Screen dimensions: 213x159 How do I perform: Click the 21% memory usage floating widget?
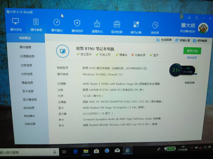(x=176, y=70)
